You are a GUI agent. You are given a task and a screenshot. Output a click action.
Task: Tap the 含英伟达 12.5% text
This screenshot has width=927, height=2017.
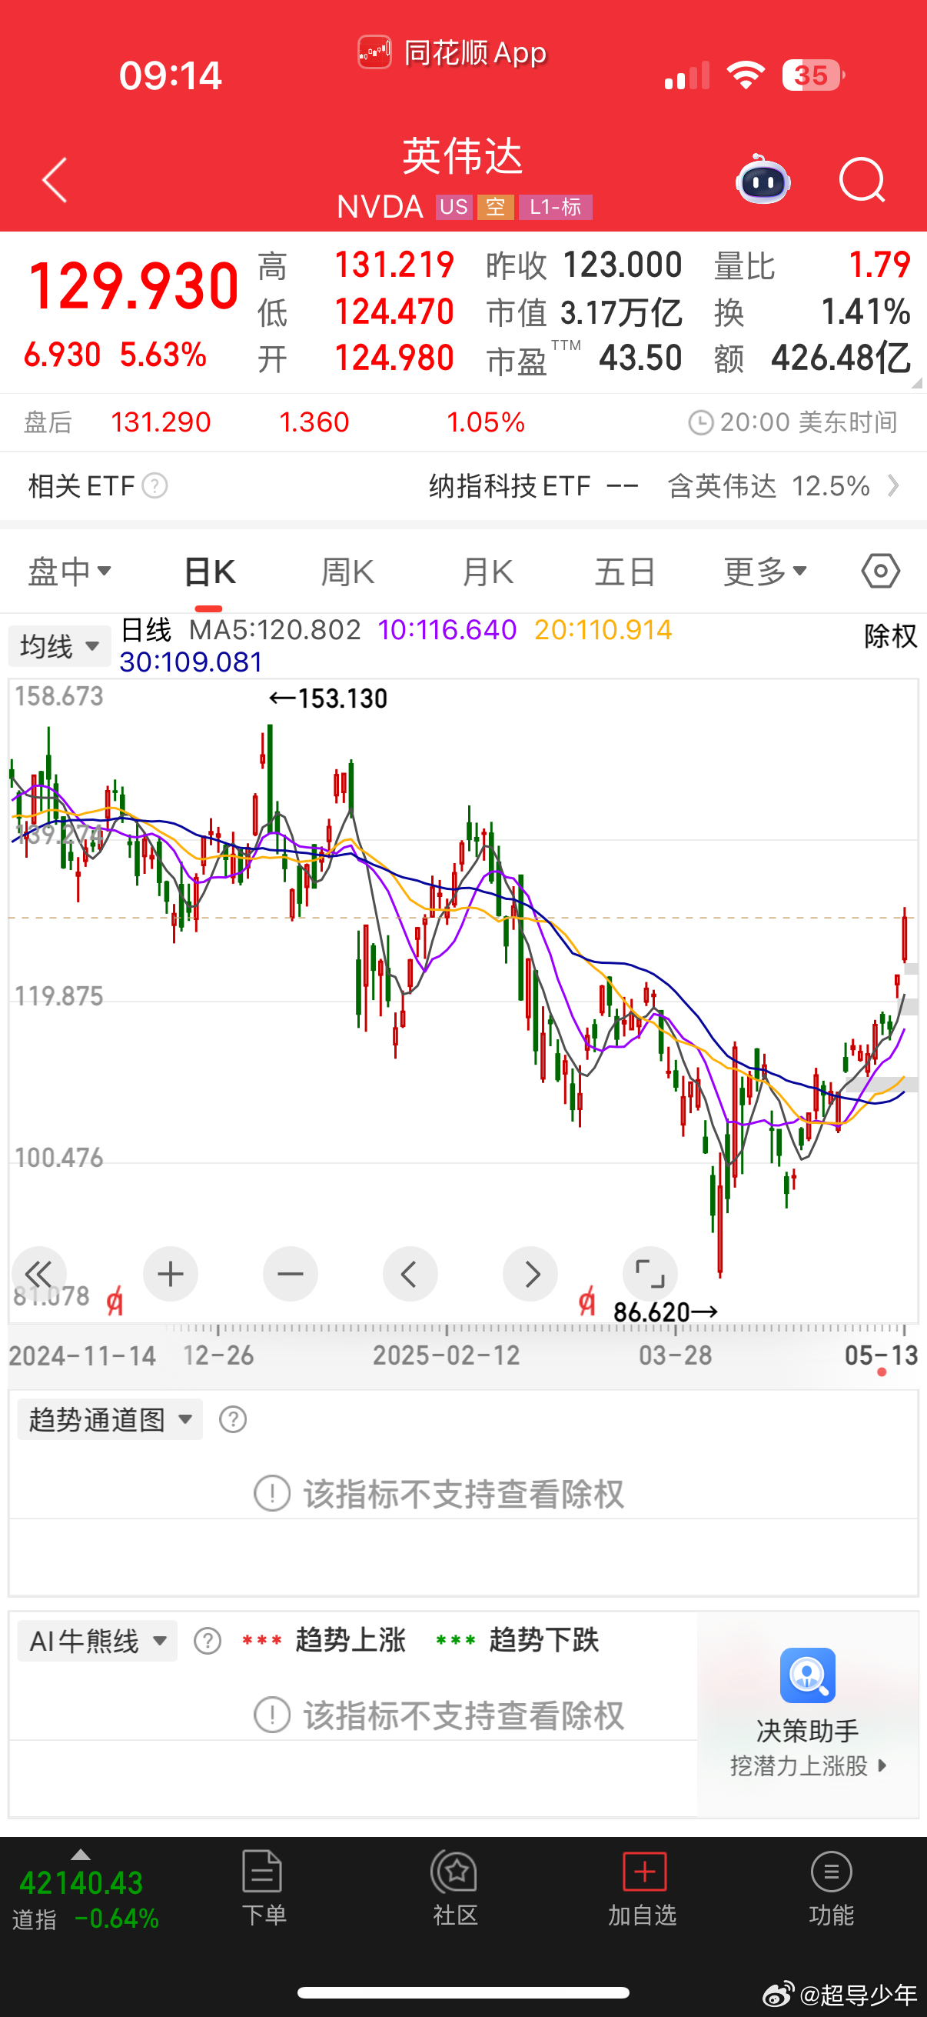click(x=769, y=486)
